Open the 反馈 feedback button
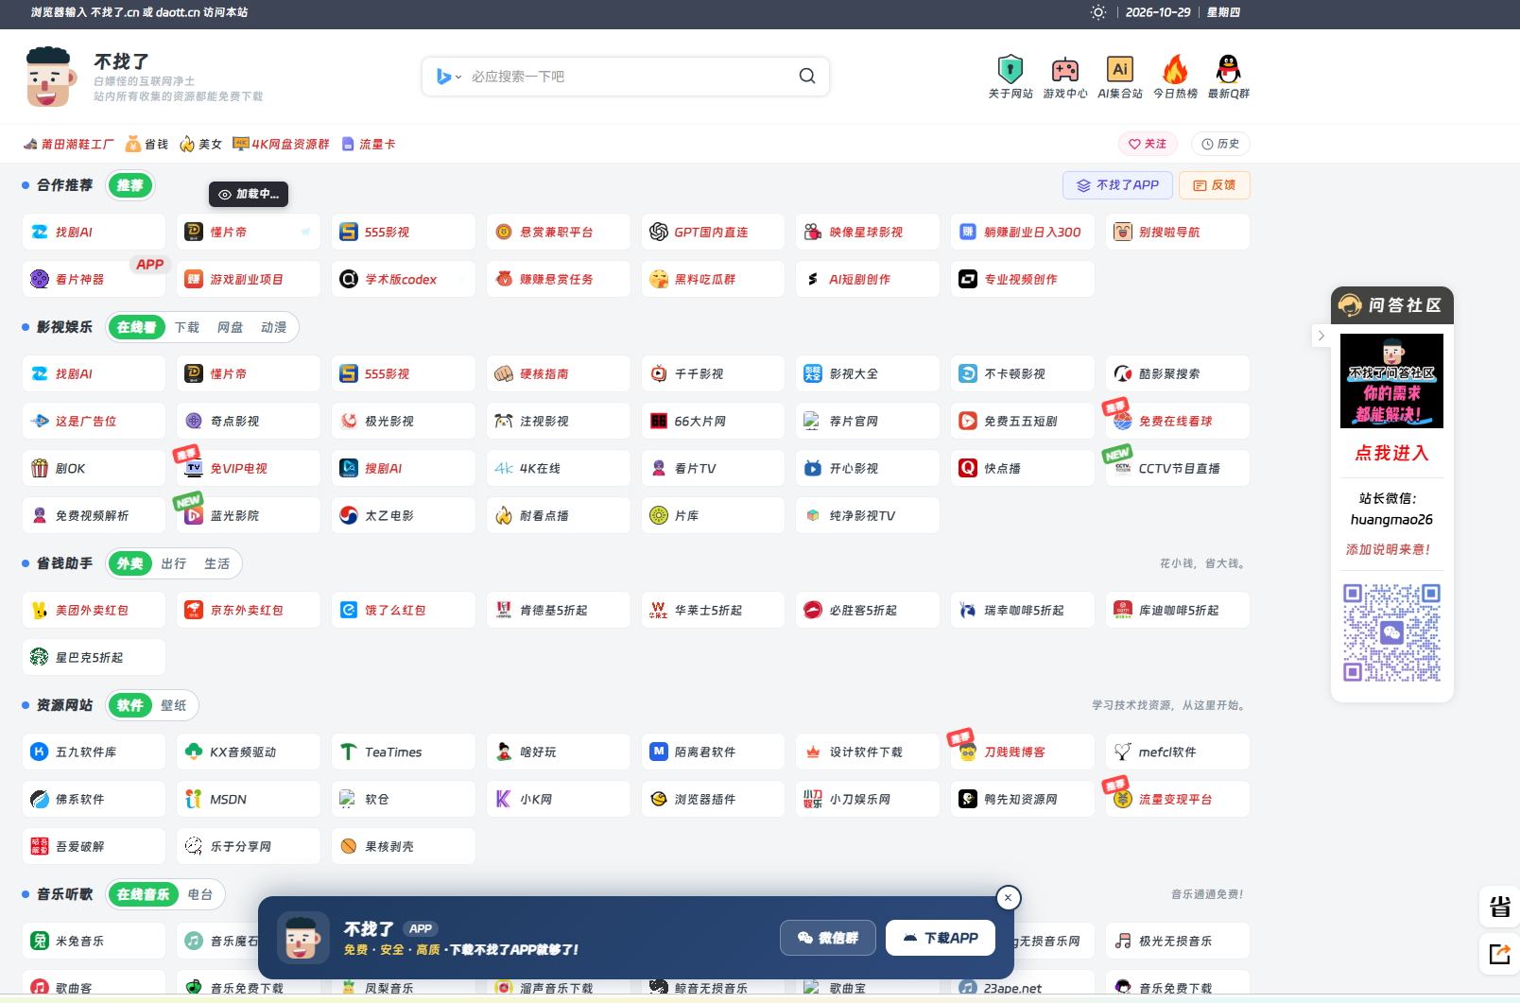 point(1215,185)
